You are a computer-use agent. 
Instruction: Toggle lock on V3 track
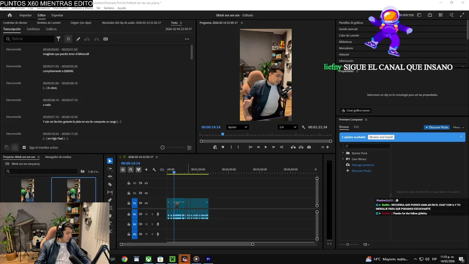(x=129, y=183)
